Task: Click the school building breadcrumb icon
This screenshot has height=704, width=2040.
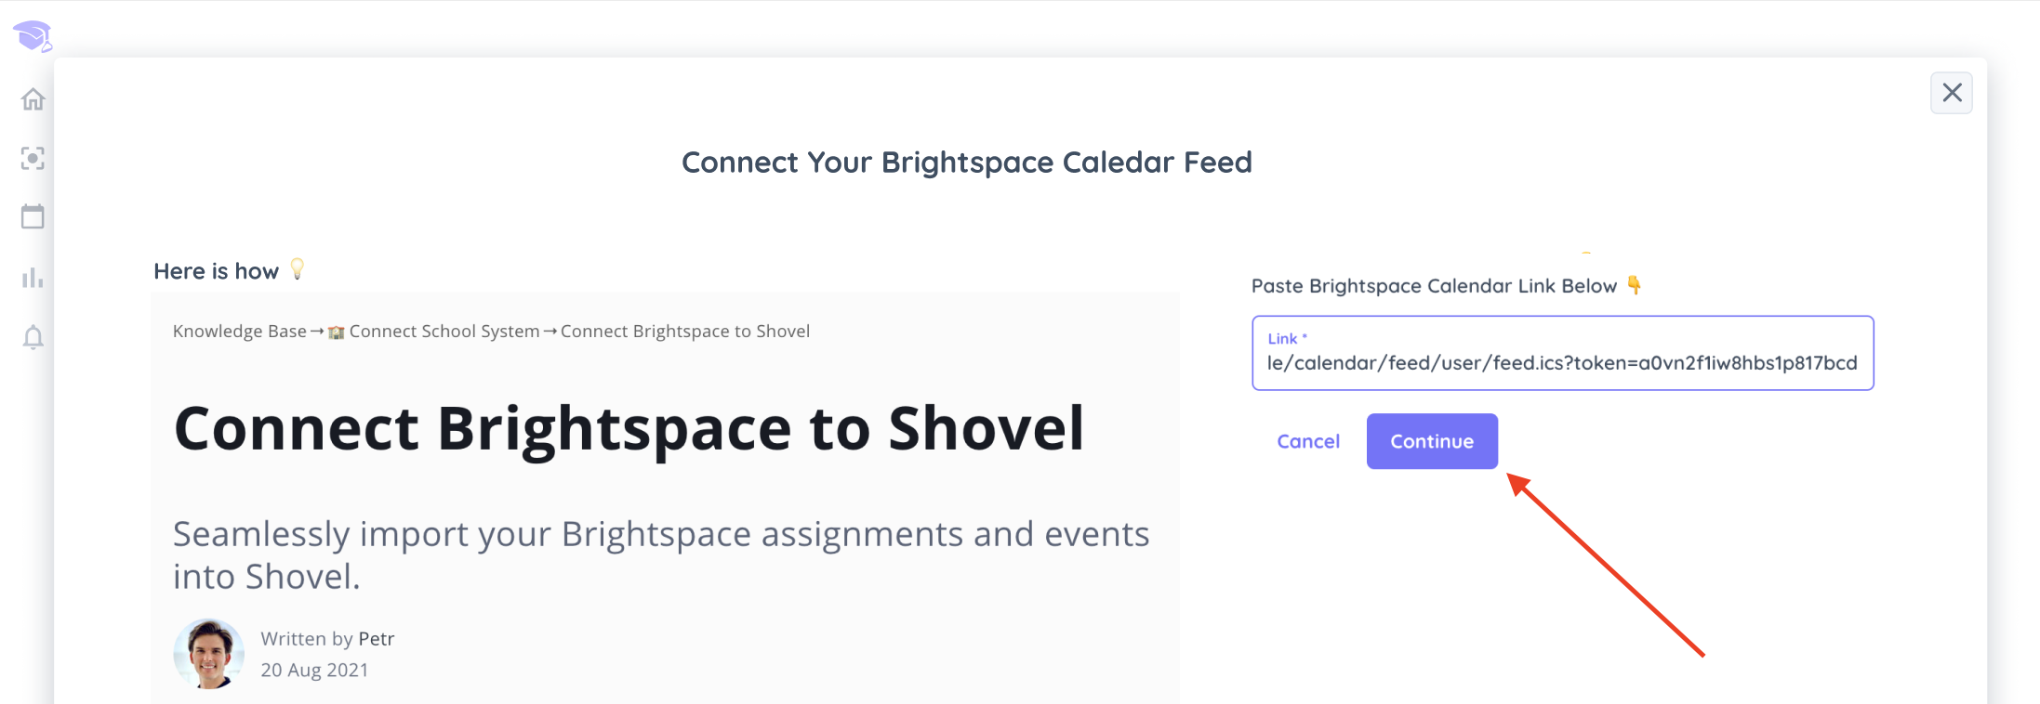Action: coord(337,332)
